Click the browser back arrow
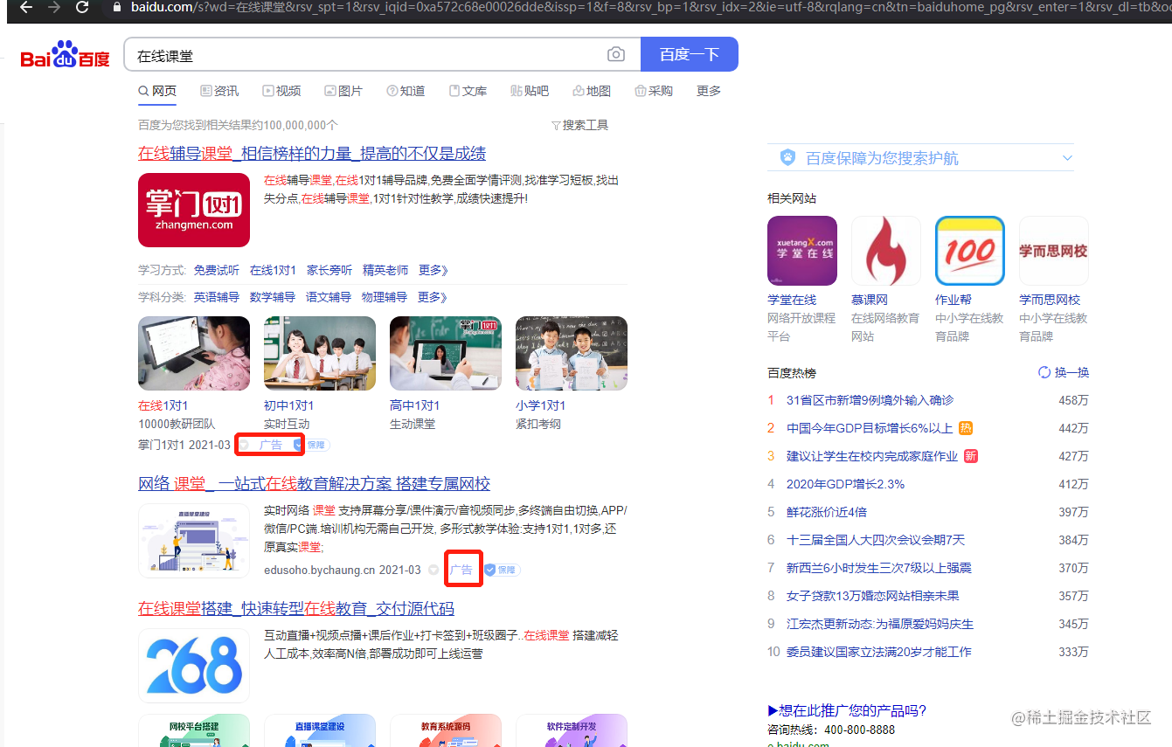The image size is (1172, 747). pyautogui.click(x=26, y=7)
